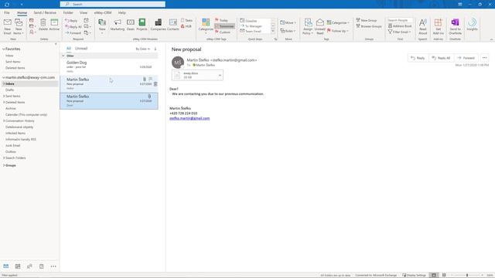Click New Group in ribbon

(367, 20)
